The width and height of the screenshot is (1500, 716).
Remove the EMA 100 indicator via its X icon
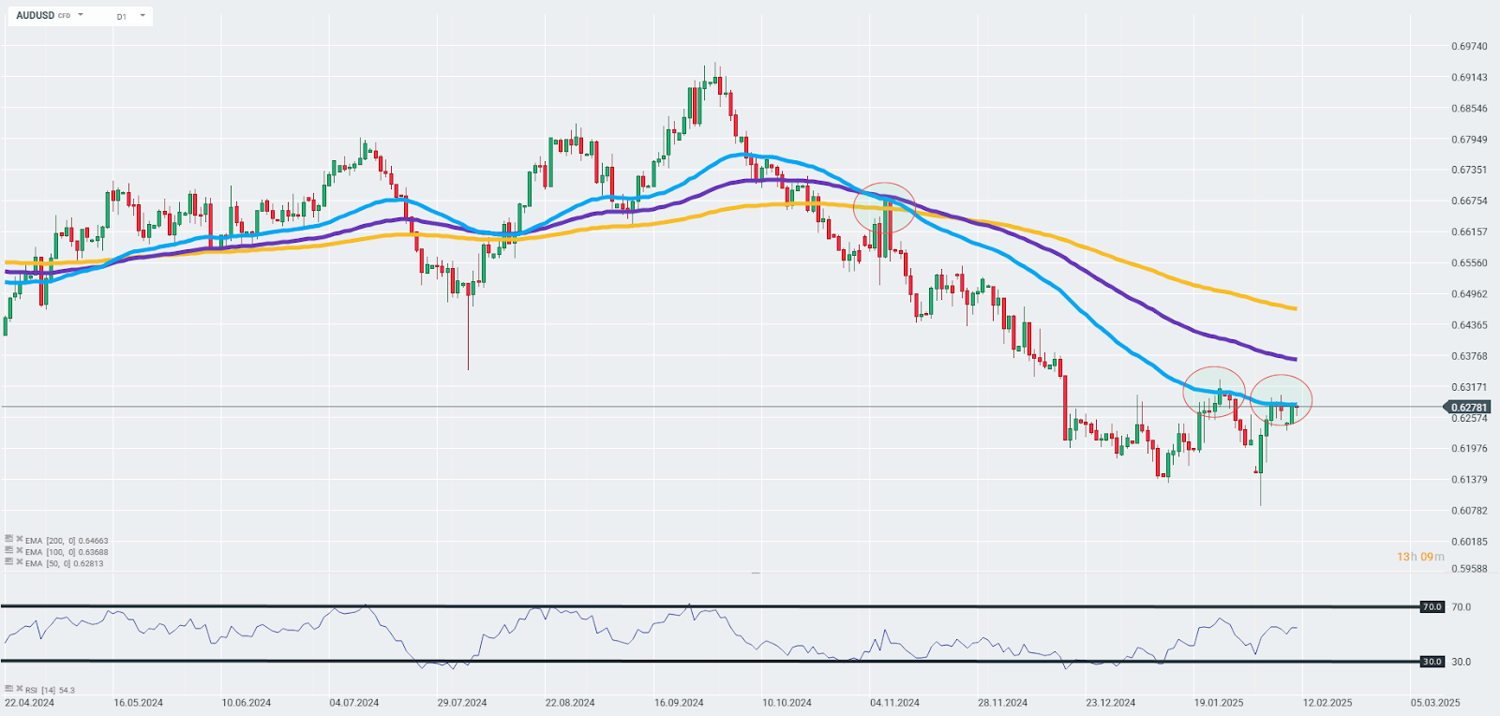click(x=20, y=550)
